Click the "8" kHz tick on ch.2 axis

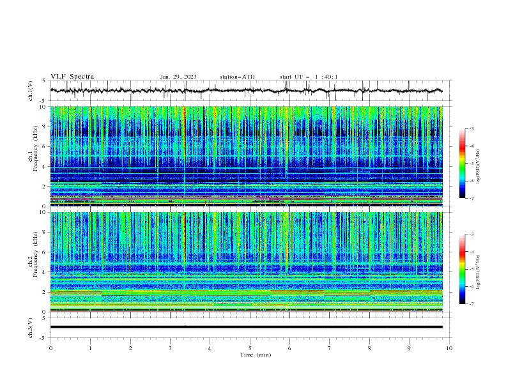[x=45, y=232]
